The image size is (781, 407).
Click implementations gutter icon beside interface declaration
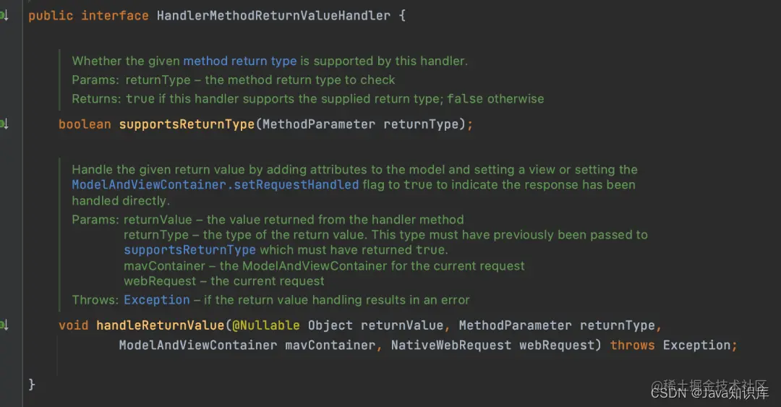4,16
